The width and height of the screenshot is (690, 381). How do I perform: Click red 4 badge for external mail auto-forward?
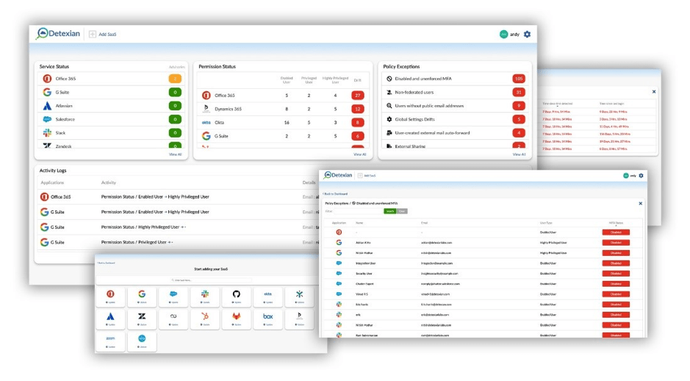click(519, 132)
